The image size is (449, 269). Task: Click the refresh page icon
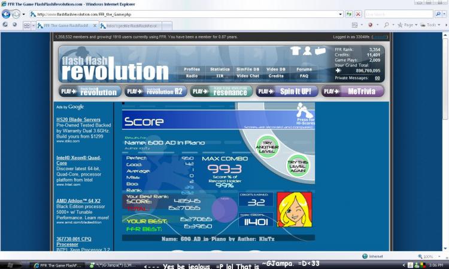348,14
